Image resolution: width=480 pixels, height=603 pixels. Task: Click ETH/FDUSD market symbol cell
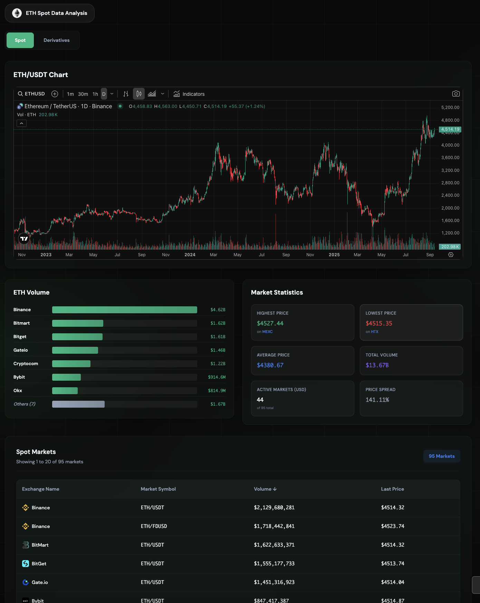pos(154,526)
